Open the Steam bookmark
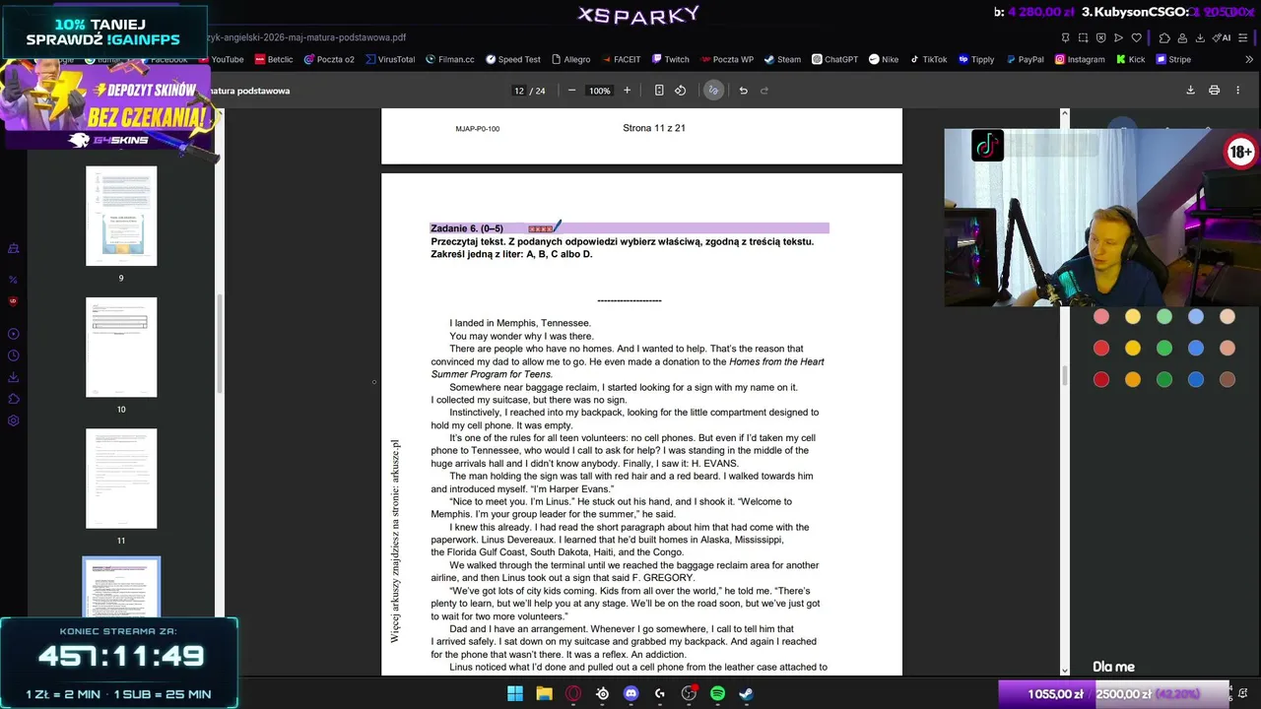Screen dimensions: 1261x709 coord(782,59)
